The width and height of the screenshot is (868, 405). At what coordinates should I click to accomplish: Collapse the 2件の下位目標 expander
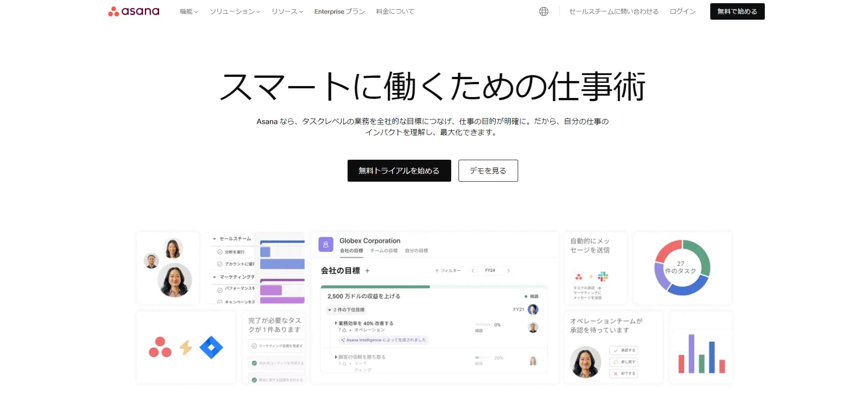pyautogui.click(x=329, y=310)
